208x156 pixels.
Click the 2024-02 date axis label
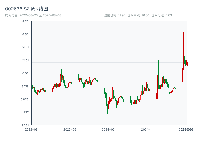[108, 129]
